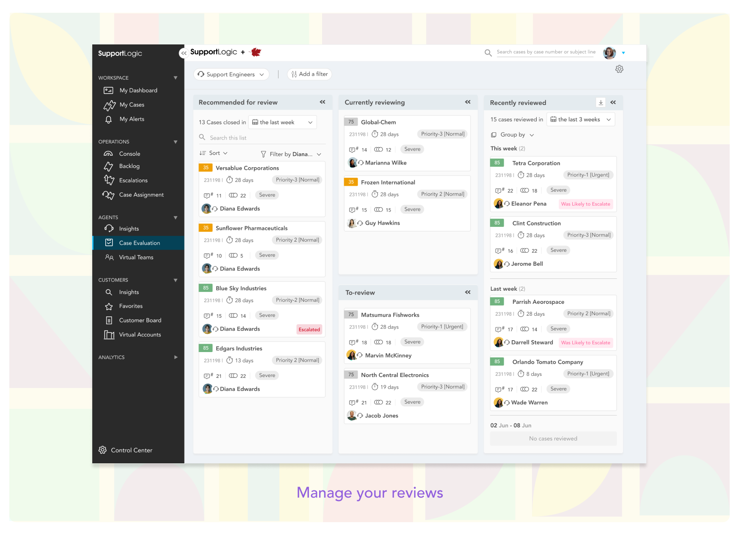The image size is (739, 534).
Task: Open Control Center
Action: (x=125, y=450)
